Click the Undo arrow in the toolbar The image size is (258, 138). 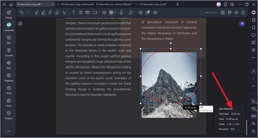[x=22, y=12]
